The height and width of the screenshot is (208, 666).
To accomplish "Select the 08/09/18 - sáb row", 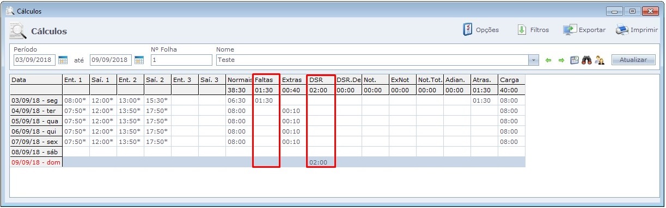I will (x=267, y=152).
